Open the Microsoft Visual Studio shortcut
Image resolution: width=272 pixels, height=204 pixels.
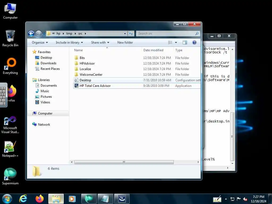pyautogui.click(x=10, y=125)
